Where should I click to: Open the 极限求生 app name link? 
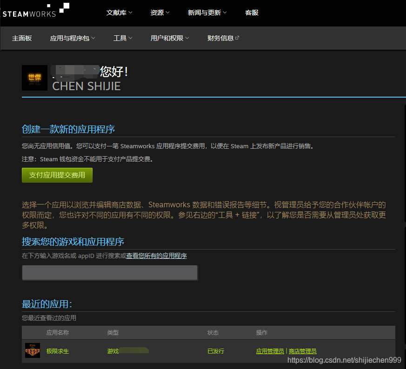58,351
